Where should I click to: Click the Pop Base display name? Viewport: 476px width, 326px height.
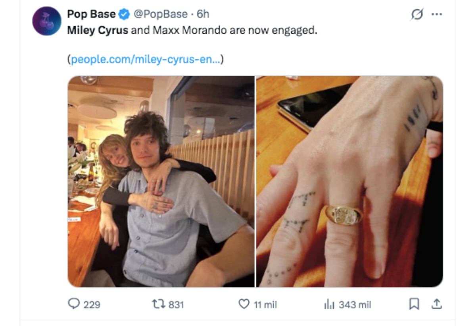point(91,14)
